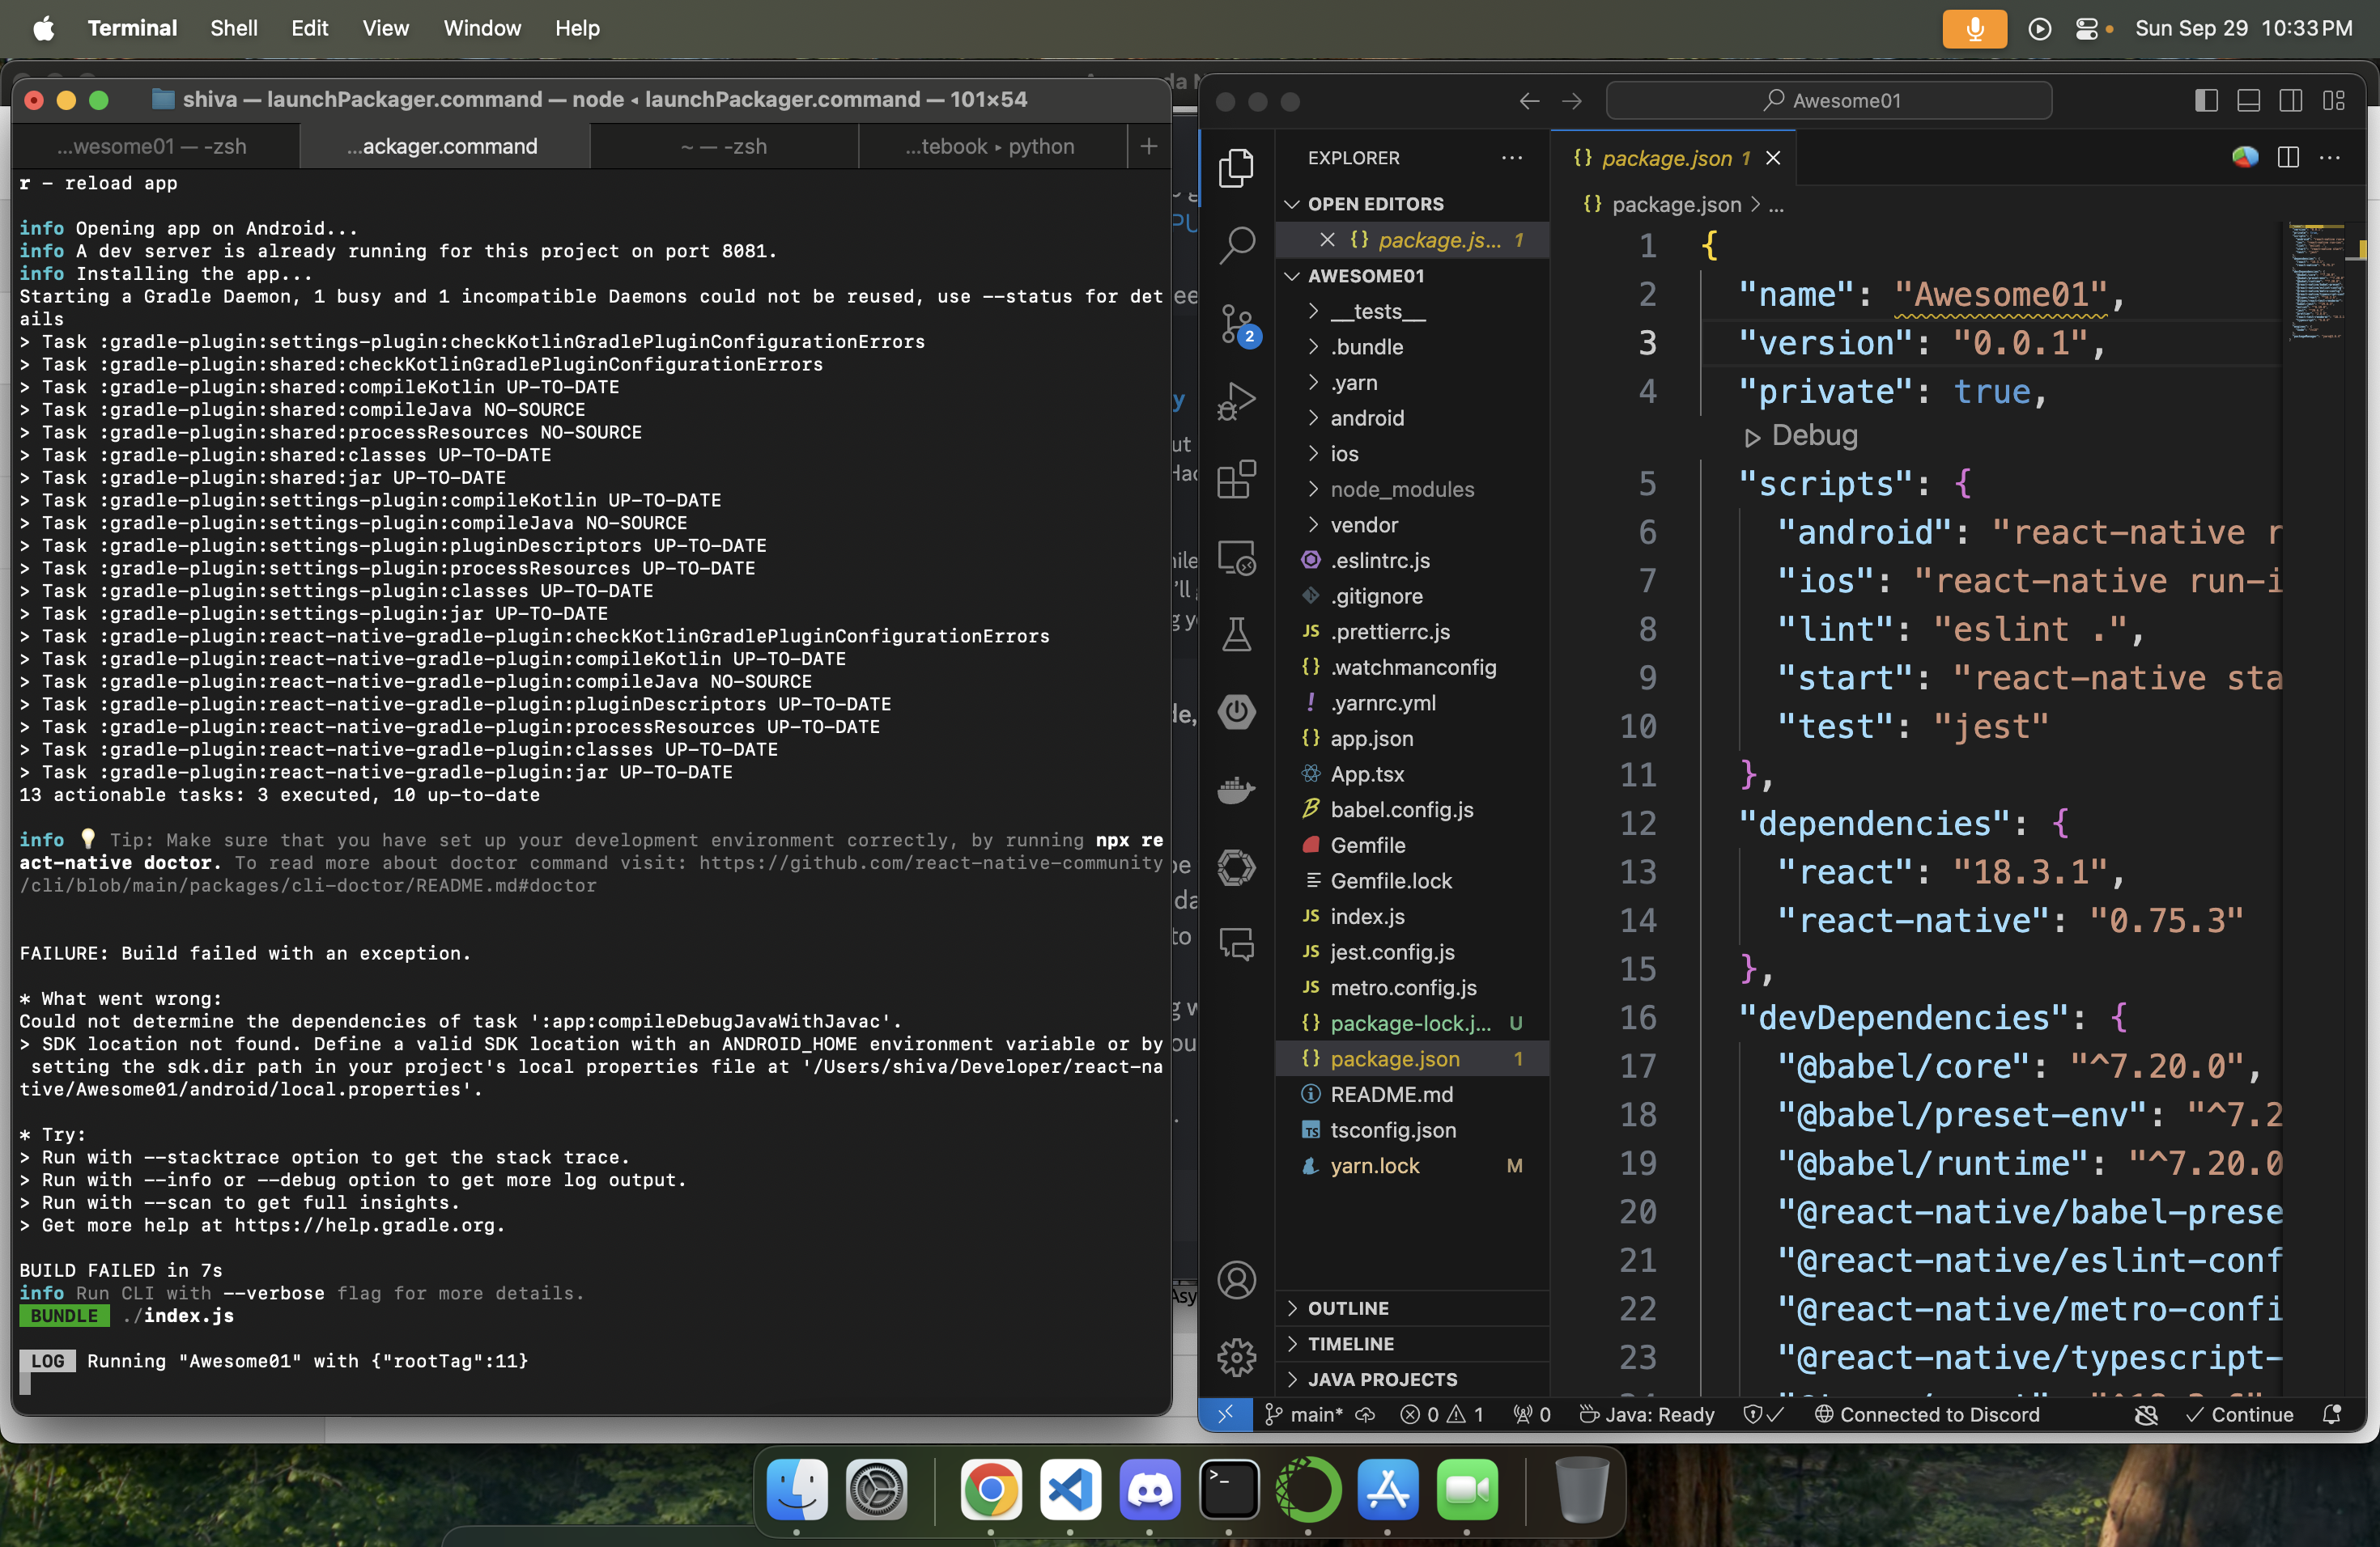Click the Copilot status icon in status bar
Screen dimensions: 2380x1547
[x=2146, y=1414]
